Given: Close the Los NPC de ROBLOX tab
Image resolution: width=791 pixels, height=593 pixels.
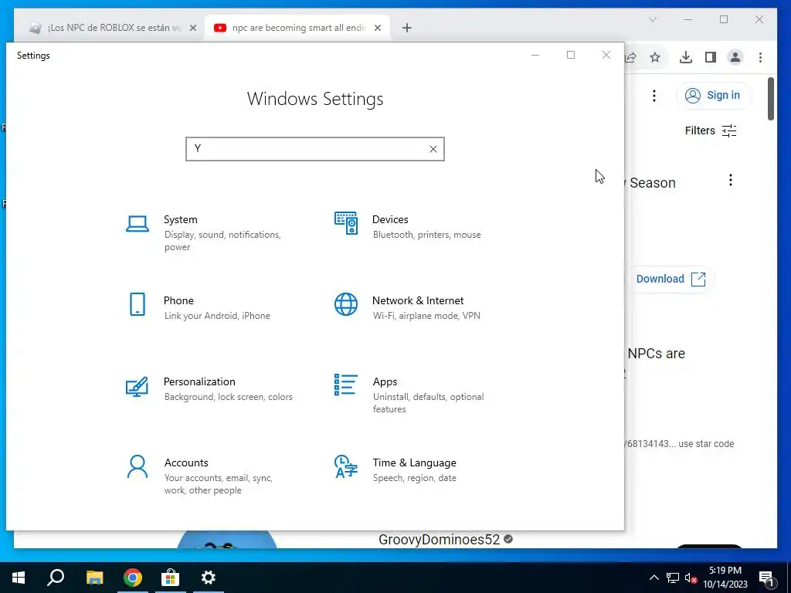Looking at the screenshot, I should tap(192, 28).
